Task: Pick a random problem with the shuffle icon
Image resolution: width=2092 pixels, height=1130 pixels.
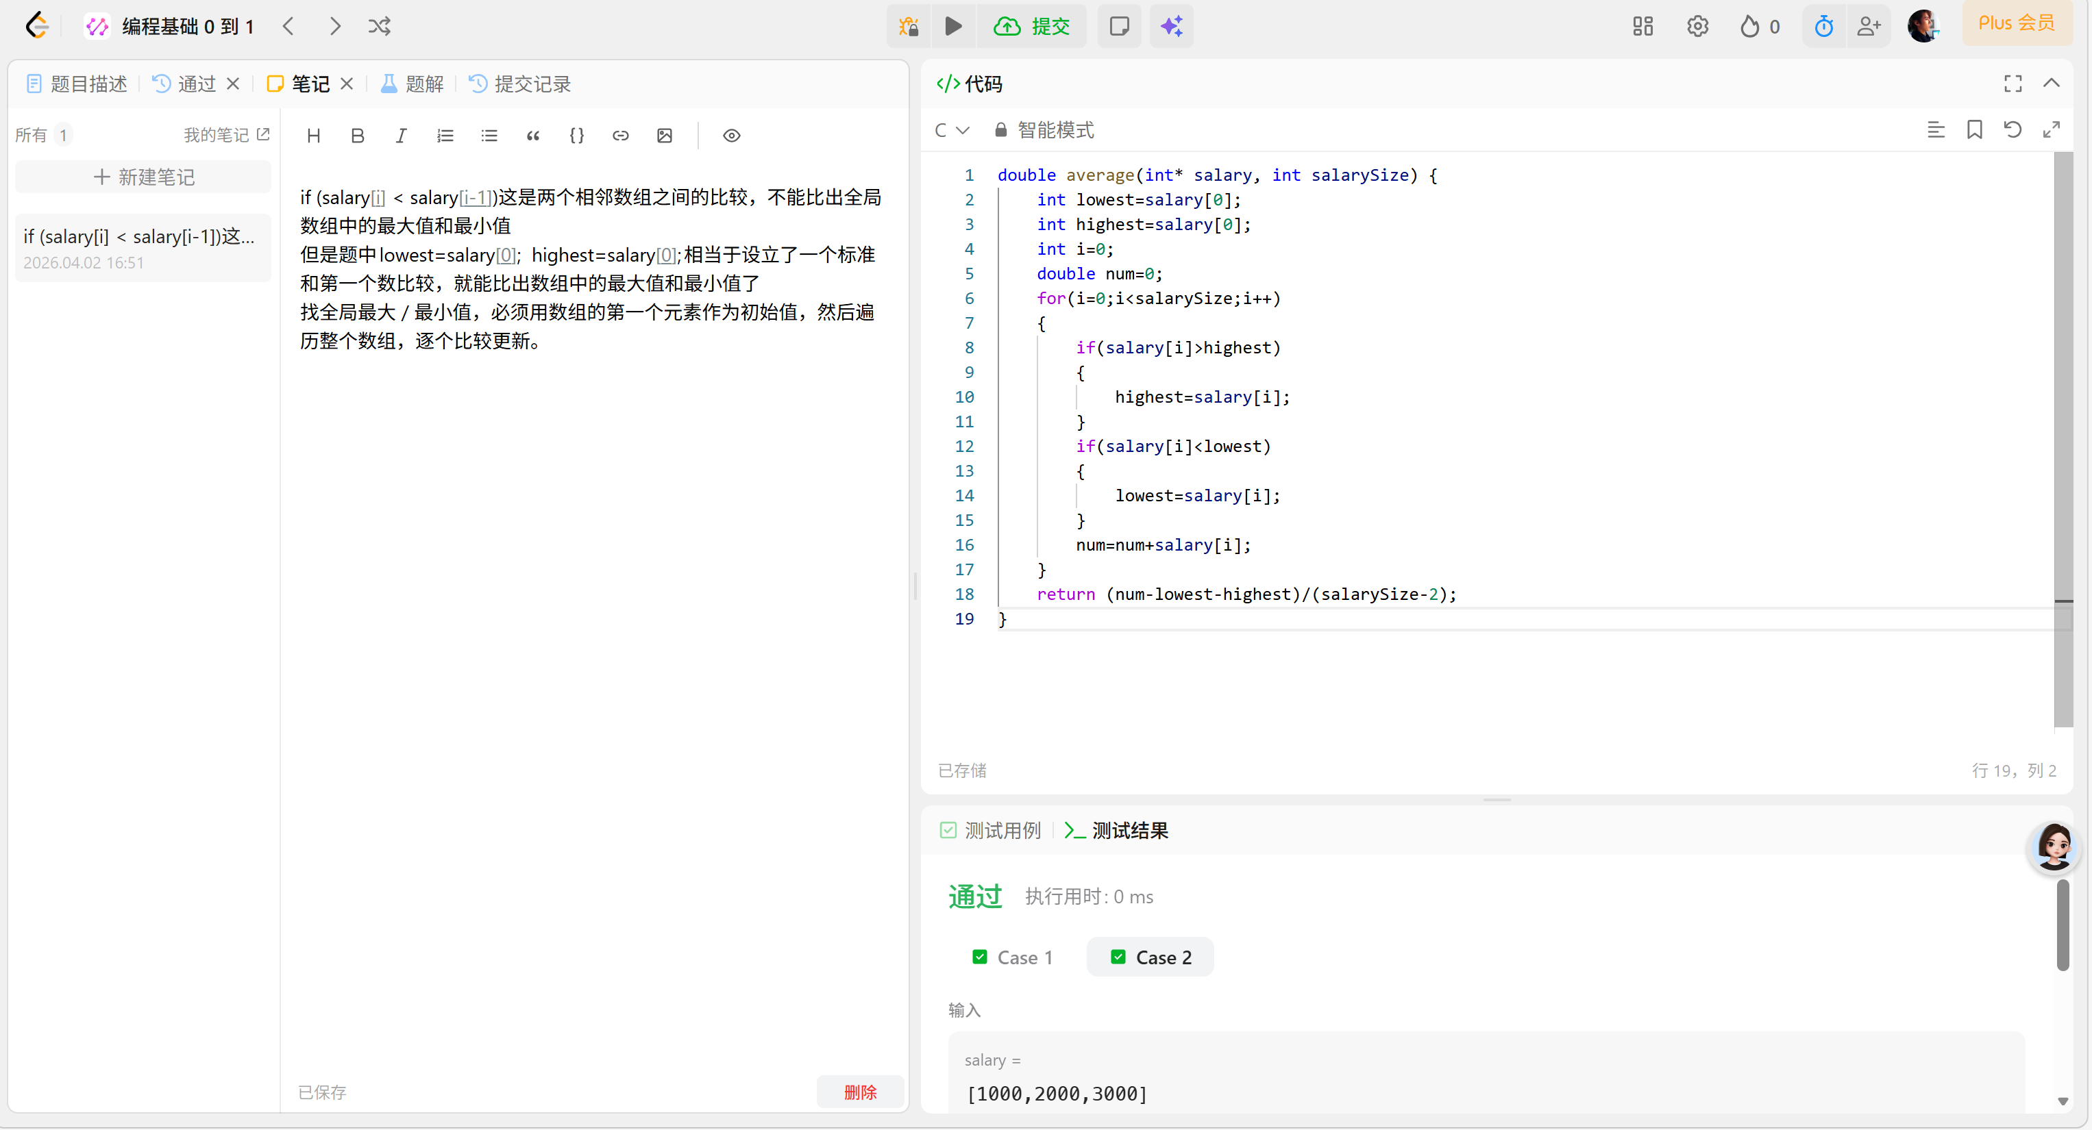Action: (378, 26)
